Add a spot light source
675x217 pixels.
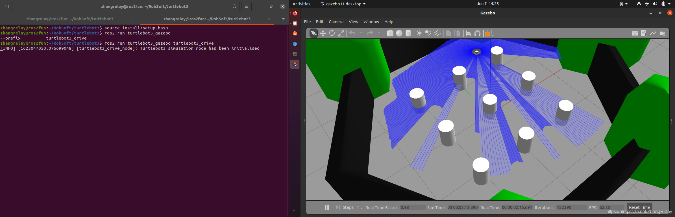tap(428, 33)
